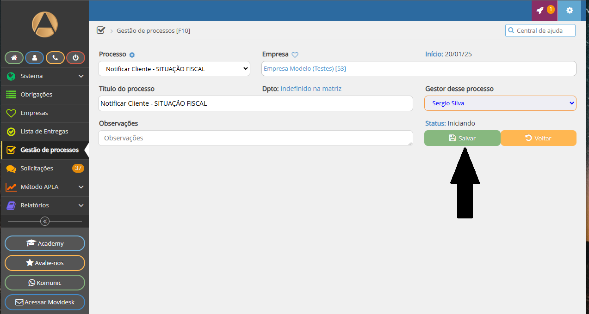Click the heart icon next to Empresa
Image resolution: width=589 pixels, height=314 pixels.
pyautogui.click(x=295, y=55)
